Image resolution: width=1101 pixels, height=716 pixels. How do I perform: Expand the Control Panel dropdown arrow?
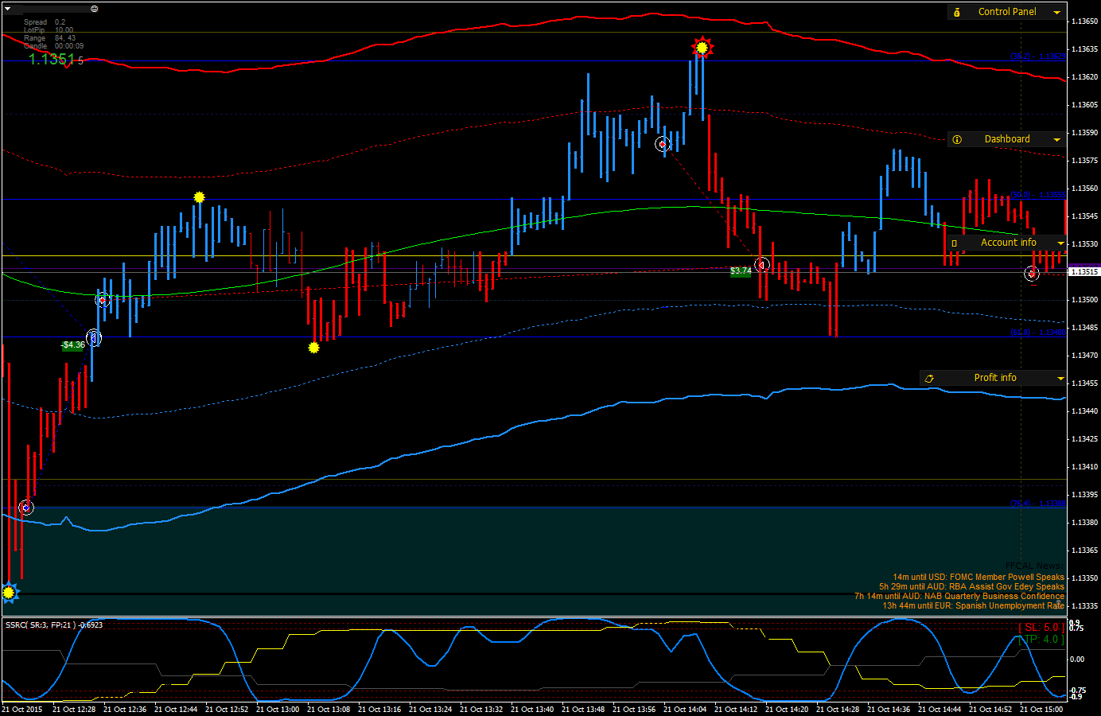tap(1057, 12)
